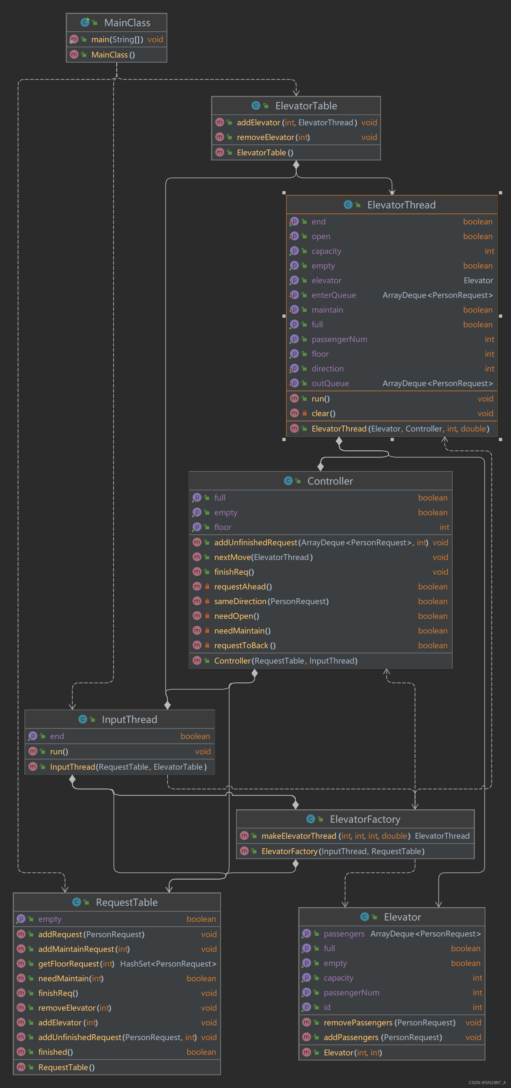The height and width of the screenshot is (1088, 511).
Task: Click the ElevatorTable class icon
Action: pyautogui.click(x=256, y=105)
